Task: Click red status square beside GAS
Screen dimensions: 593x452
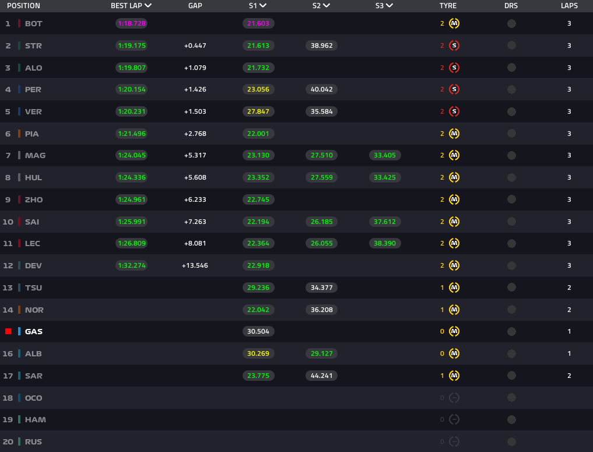Action: click(x=8, y=331)
